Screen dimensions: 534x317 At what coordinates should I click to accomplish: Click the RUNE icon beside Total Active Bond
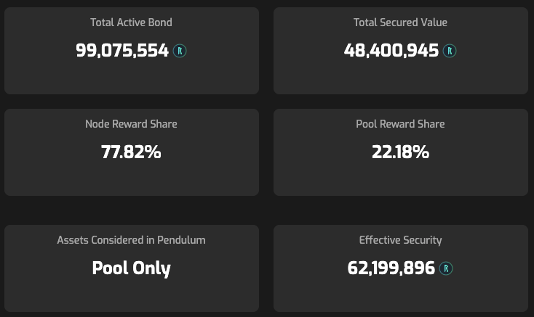click(180, 51)
